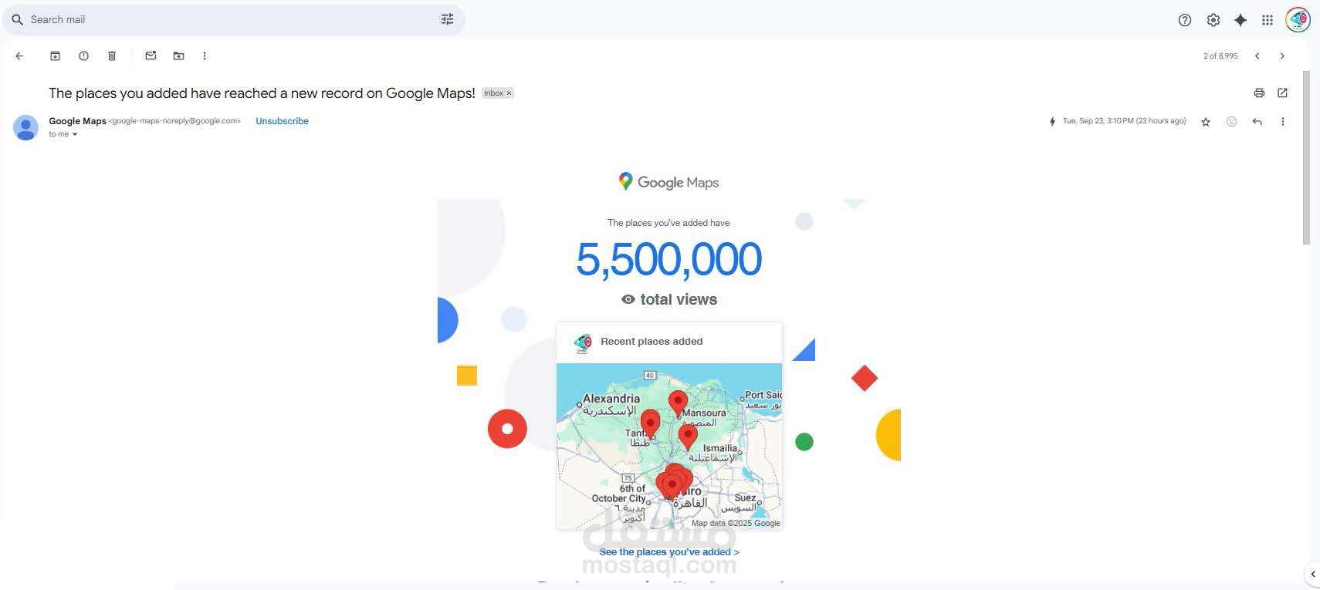Open the email in a new window
This screenshot has width=1320, height=590.
(x=1282, y=93)
